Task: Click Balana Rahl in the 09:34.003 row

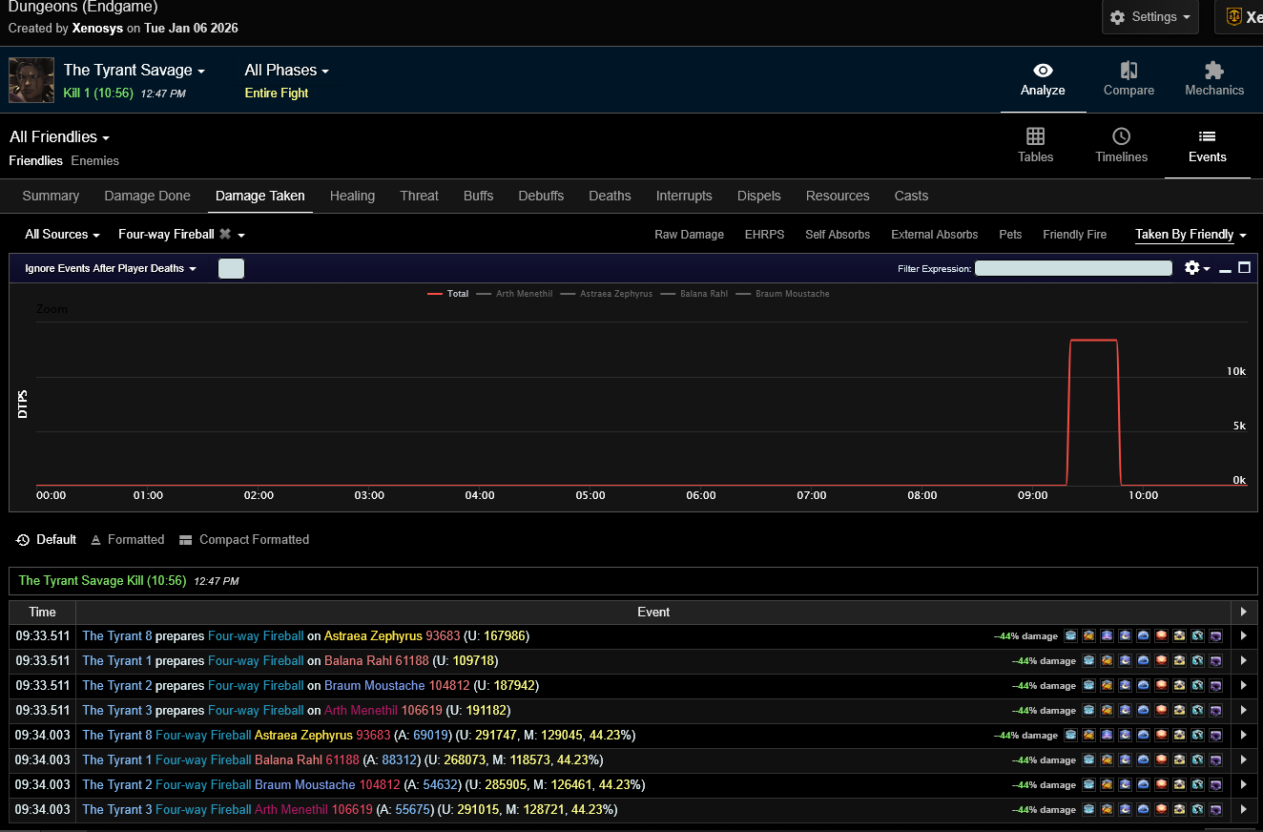Action: point(288,760)
